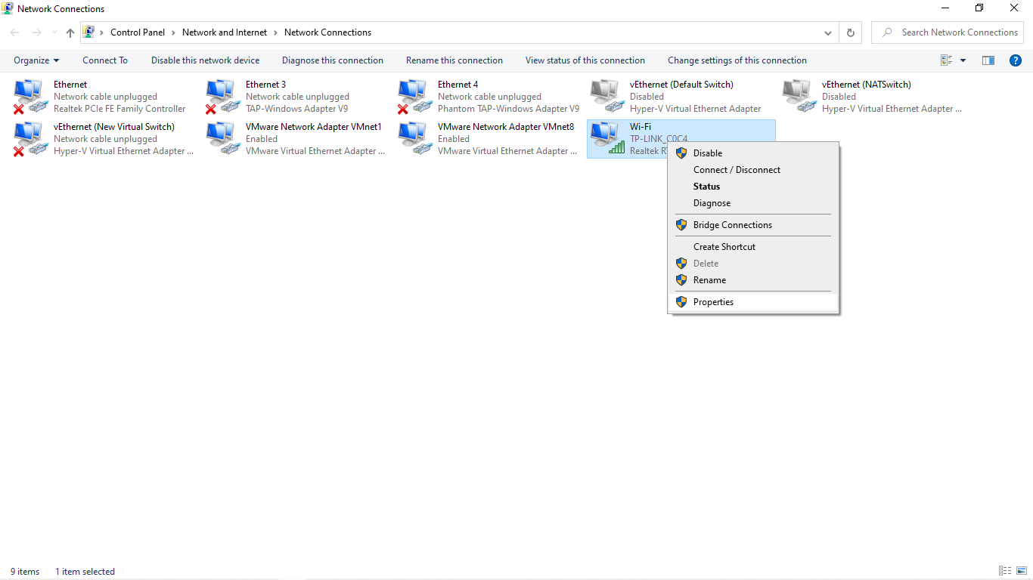Navigate to Network and Internet breadcrumb
Screen dimensions: 1033x580
(x=225, y=32)
